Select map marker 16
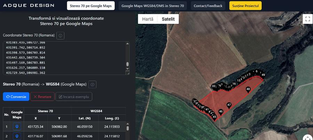Screen dimensions: 313x140 (x=234, y=84)
